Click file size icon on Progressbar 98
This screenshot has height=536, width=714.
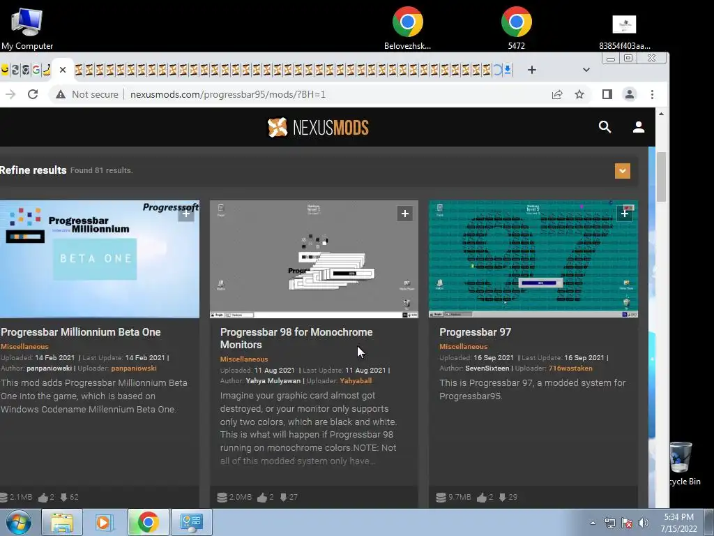coord(222,497)
